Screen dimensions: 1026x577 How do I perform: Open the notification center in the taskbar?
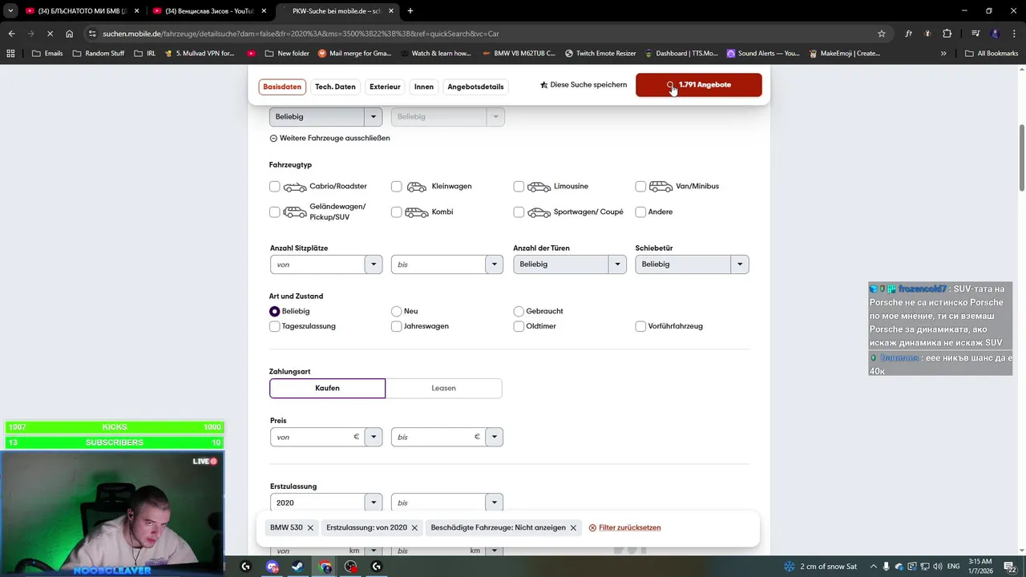tap(1010, 567)
